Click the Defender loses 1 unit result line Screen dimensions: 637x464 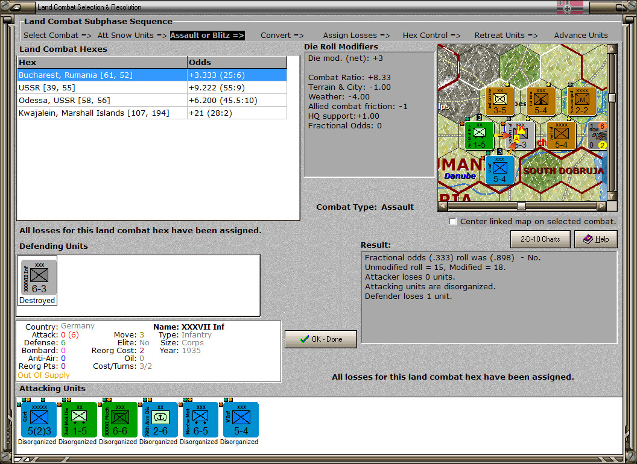click(408, 296)
